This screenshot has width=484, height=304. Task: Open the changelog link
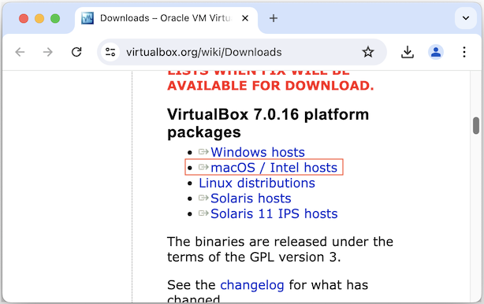pyautogui.click(x=252, y=285)
